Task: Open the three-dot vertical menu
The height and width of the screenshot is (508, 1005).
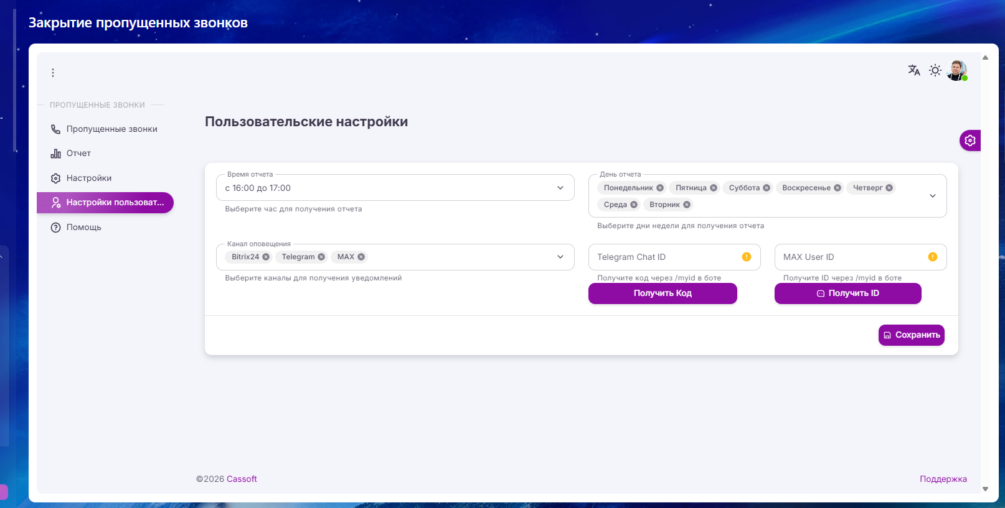Action: click(53, 73)
